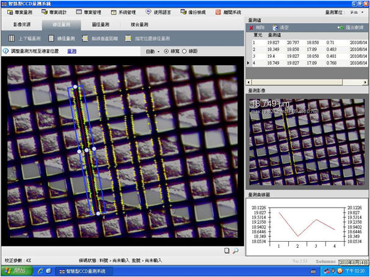Click the bottom white handle of measurement box
370x277 pixels.
[98, 214]
